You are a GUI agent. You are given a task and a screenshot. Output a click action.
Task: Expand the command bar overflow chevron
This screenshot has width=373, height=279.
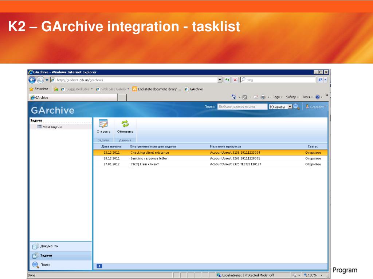pos(327,95)
